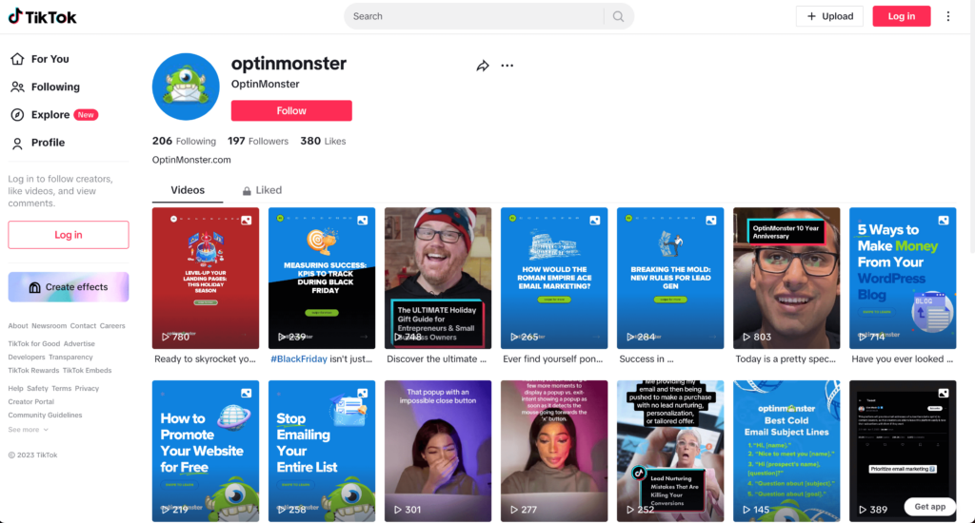Click the Explore compass icon
Screen dimensions: 975x523
tap(17, 115)
